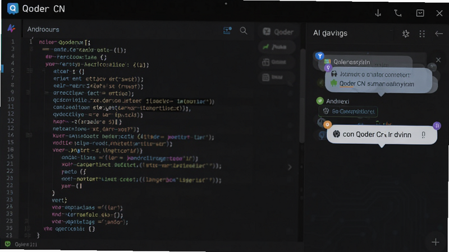Click the microphone icon in 'con Qoder' bubble
449x252 pixels.
coord(424,135)
